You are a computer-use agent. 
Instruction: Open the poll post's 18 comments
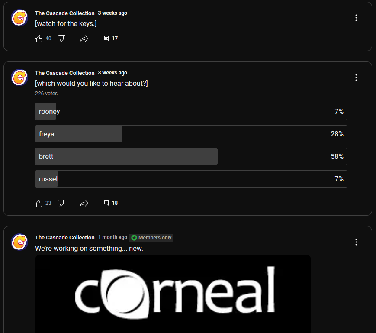(111, 203)
